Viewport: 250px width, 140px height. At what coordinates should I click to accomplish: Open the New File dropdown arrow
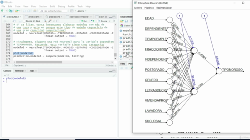click(6, 11)
